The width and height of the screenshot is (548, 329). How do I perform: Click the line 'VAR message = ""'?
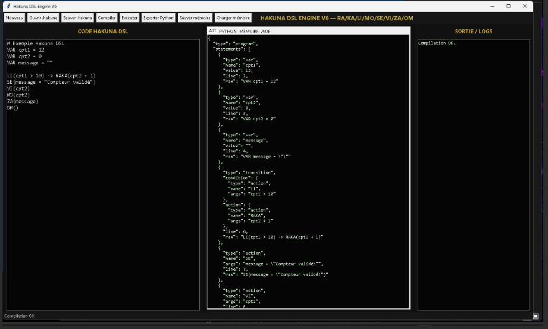coord(30,63)
